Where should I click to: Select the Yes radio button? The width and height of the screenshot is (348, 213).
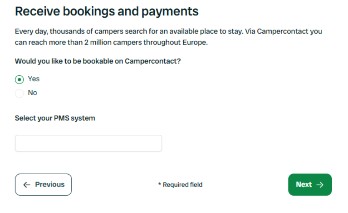click(19, 79)
